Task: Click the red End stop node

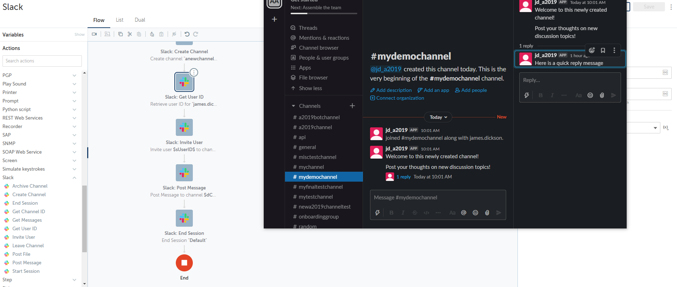Action: 184,263
